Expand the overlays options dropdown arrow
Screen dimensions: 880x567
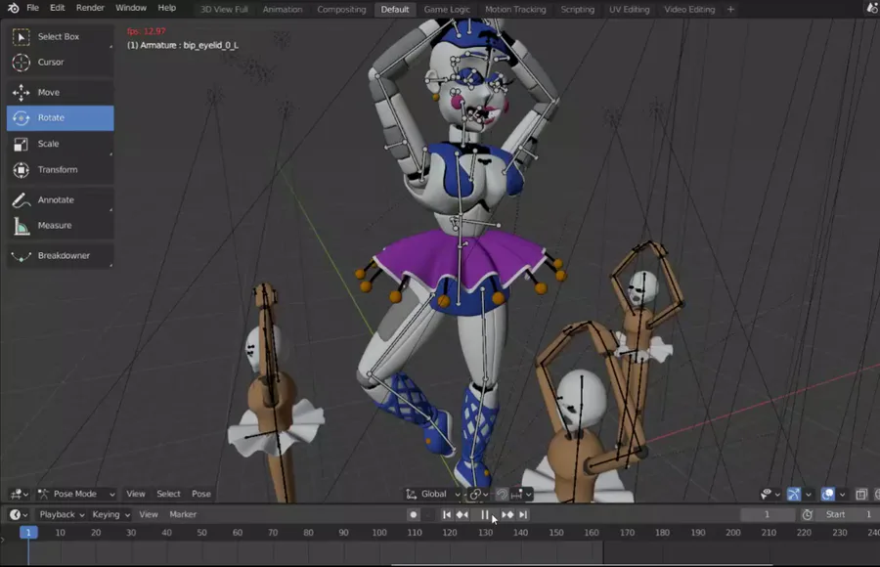click(x=842, y=495)
